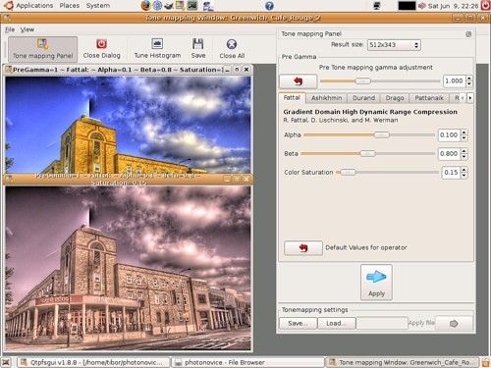
Task: Click the Color Saturation value field 0.15
Action: [x=451, y=173]
